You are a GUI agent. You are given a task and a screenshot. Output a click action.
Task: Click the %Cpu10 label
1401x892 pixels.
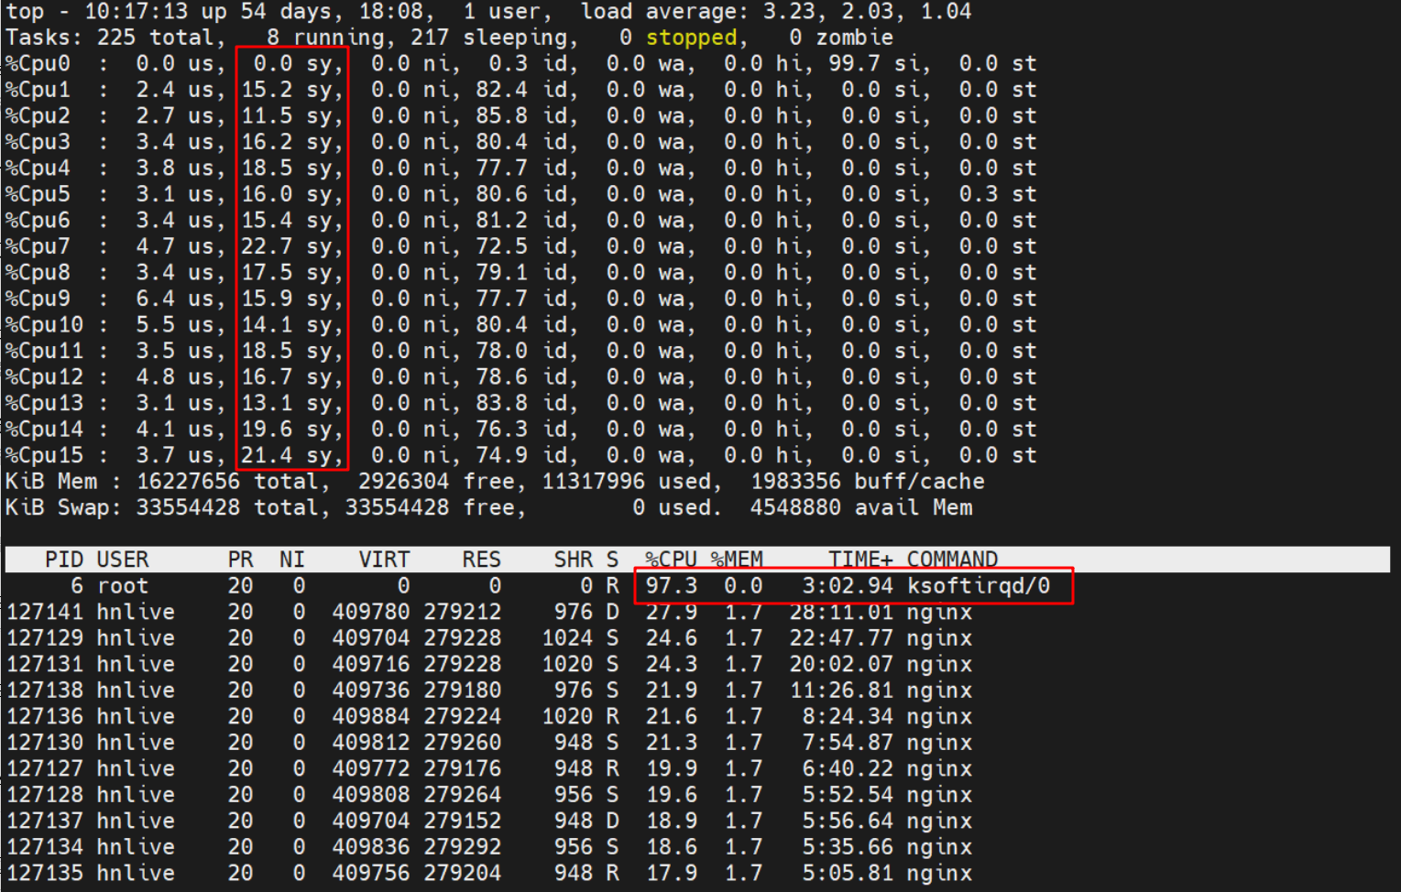44,325
